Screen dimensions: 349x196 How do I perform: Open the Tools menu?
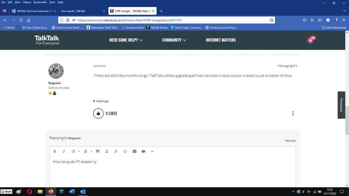coord(52,2)
